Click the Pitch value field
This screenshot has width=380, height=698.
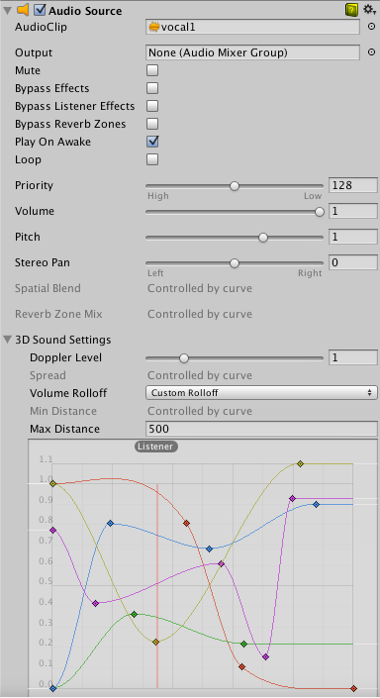pos(353,237)
